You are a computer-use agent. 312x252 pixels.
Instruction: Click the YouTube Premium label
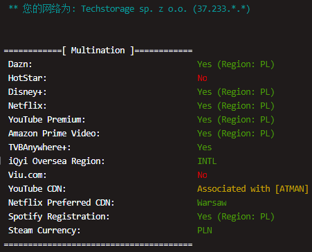point(47,120)
